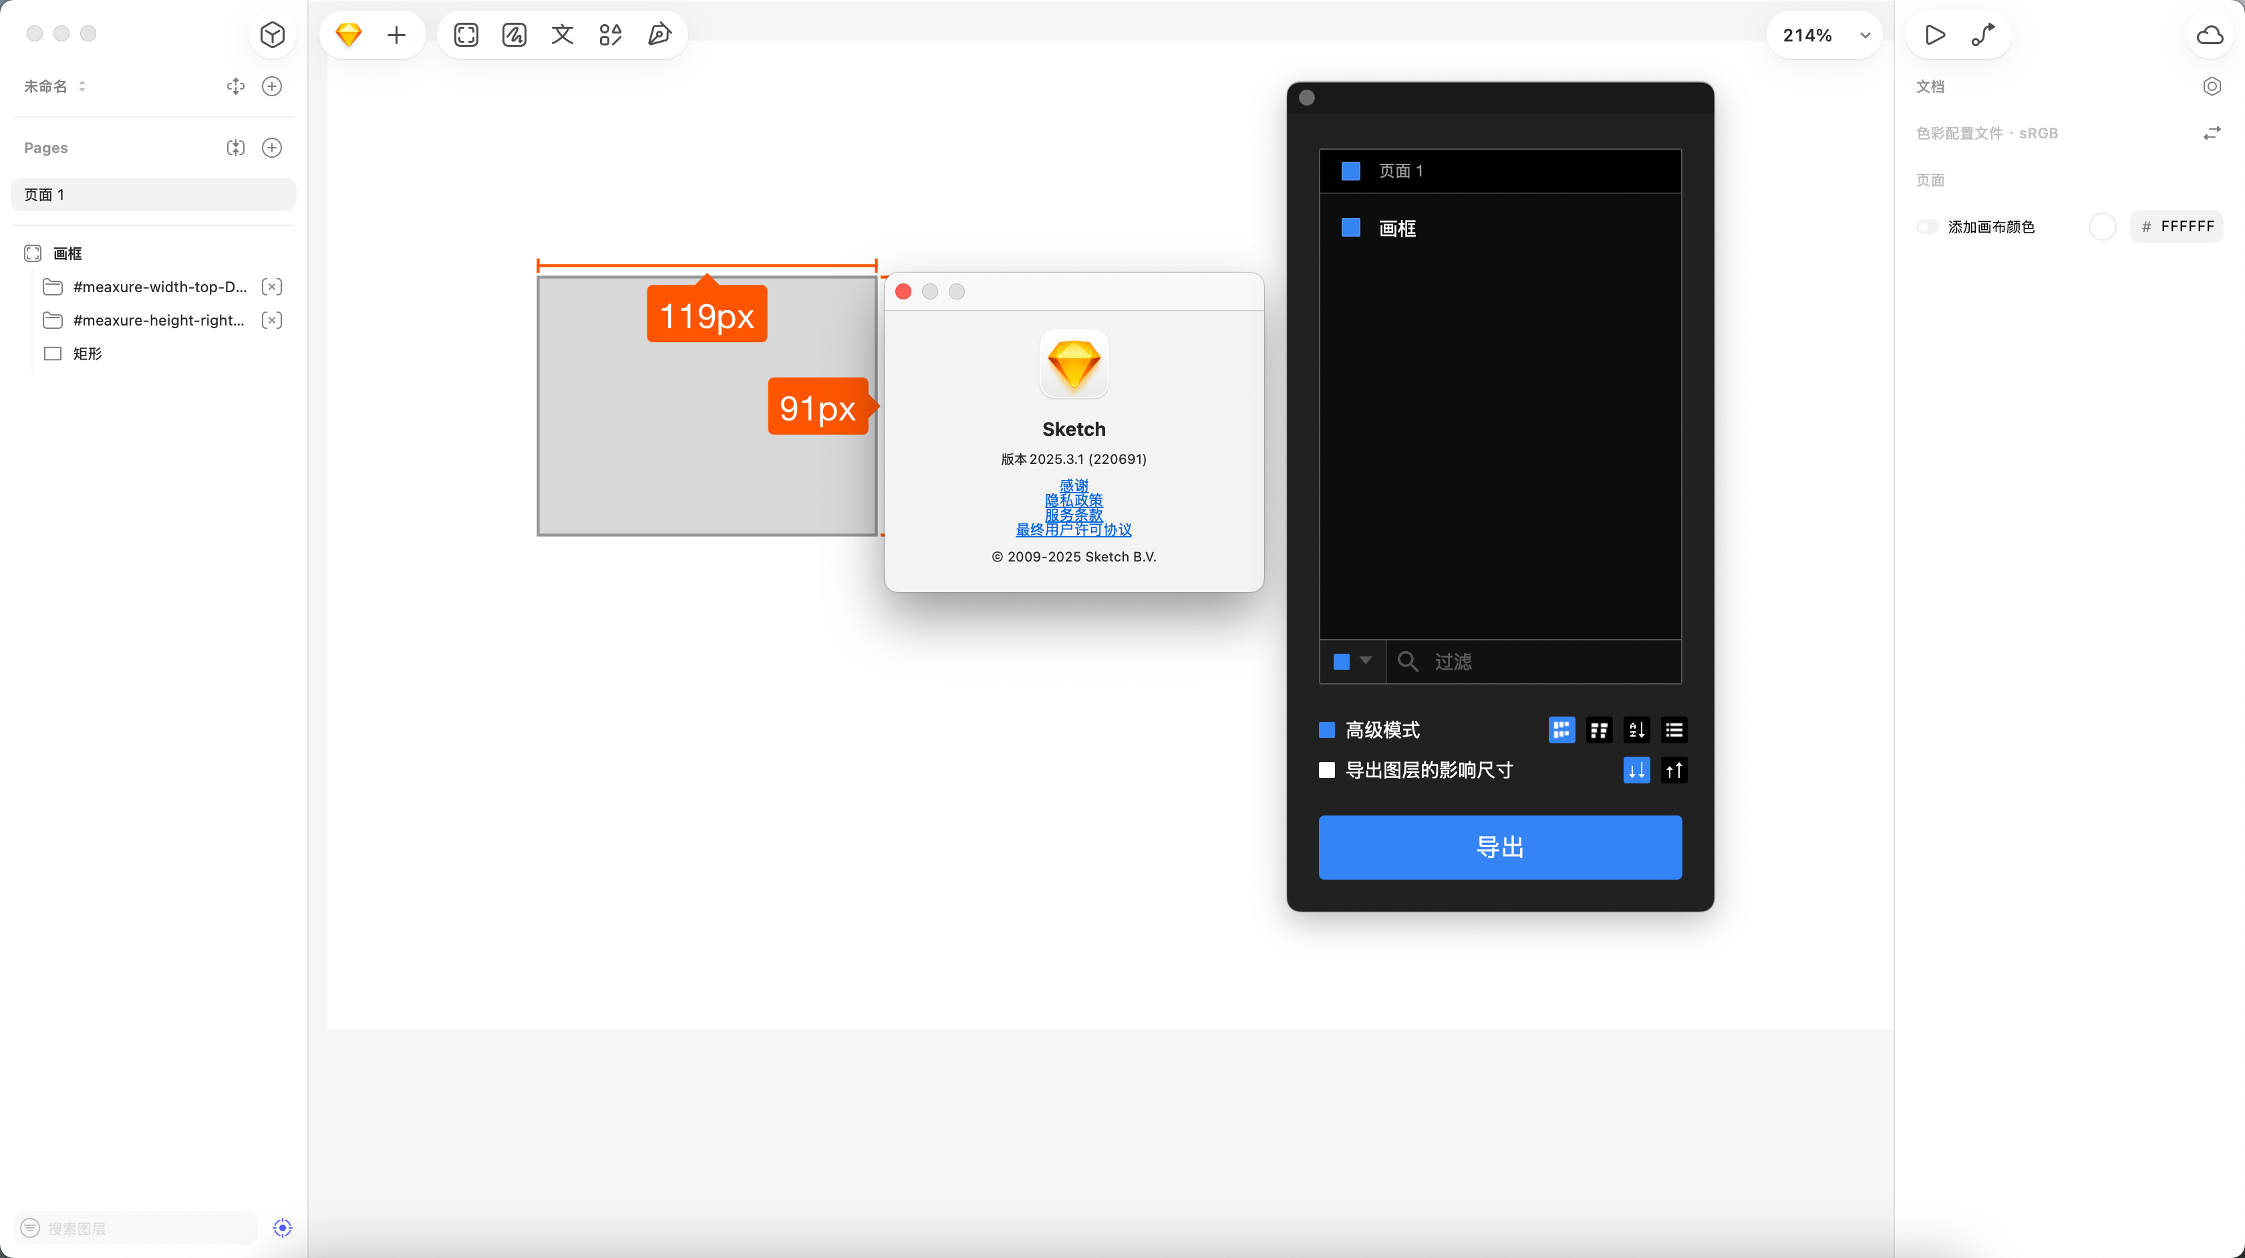Select 页面 1 in Pages list

[x=152, y=195]
